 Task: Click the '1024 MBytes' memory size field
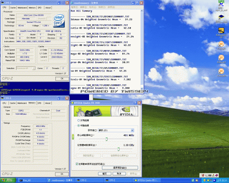[x=21, y=114]
